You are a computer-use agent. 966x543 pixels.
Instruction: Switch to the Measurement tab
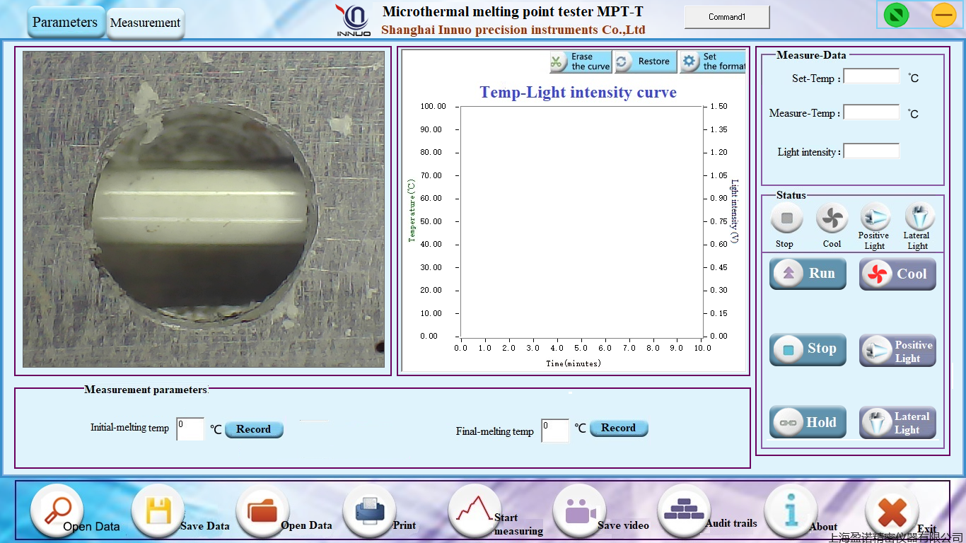[x=145, y=23]
